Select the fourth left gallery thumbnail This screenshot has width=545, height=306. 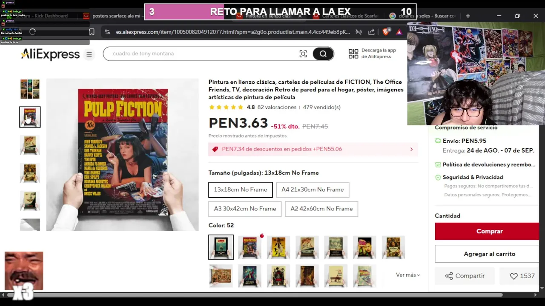pyautogui.click(x=30, y=173)
